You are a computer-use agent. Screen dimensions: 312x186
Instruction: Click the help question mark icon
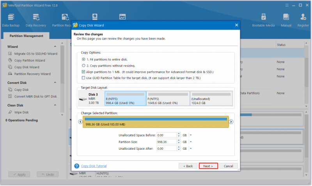click(76, 166)
